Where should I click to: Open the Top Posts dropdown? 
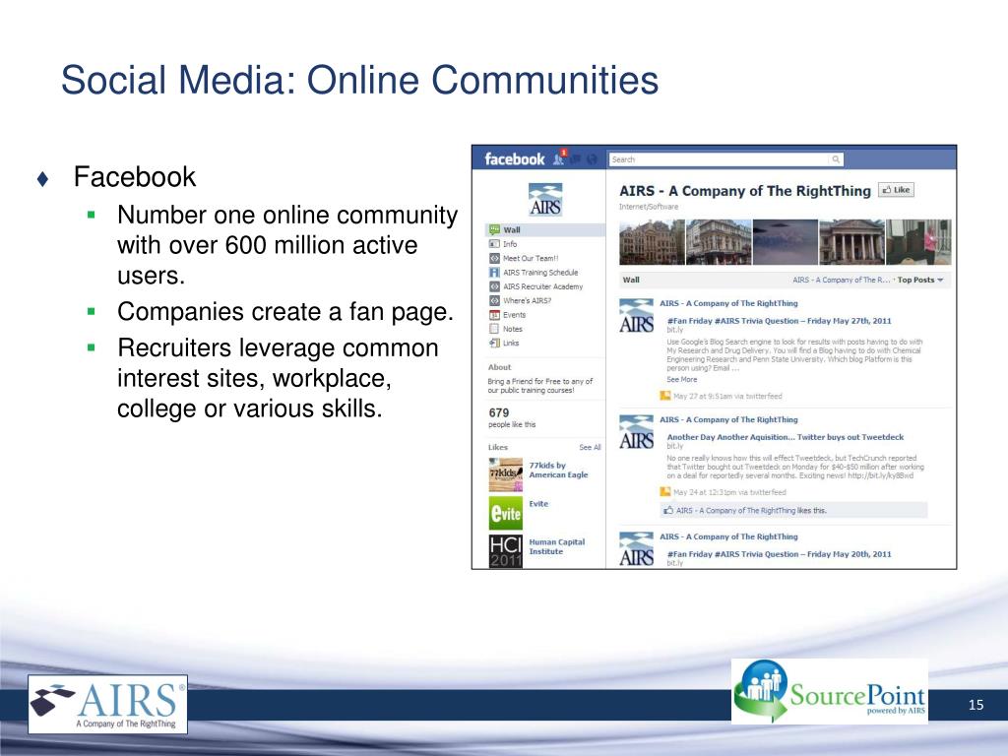point(920,280)
